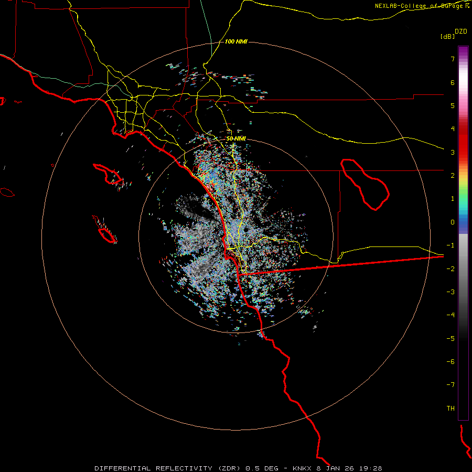Click DIFFERENTIAL REFLECTIVITY (ZDR) in the caption
Screen dimensions: 472x472
point(167,468)
